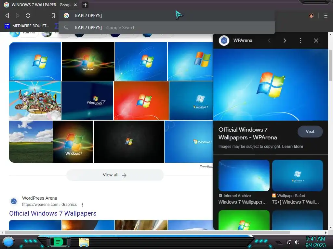
Task: Open the Start orb on the taskbar
Action: click(8, 242)
